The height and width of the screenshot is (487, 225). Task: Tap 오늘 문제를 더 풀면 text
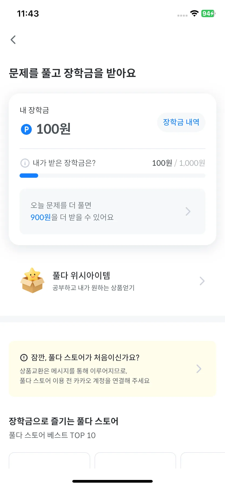[61, 205]
